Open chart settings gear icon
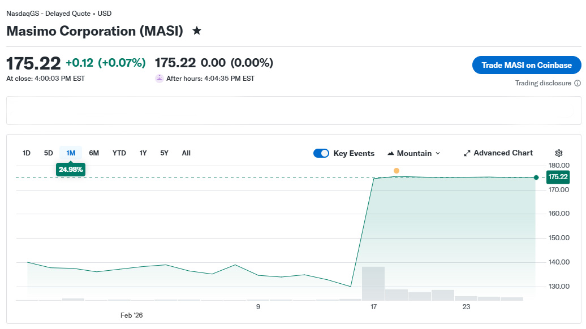The width and height of the screenshot is (586, 329). click(x=559, y=153)
